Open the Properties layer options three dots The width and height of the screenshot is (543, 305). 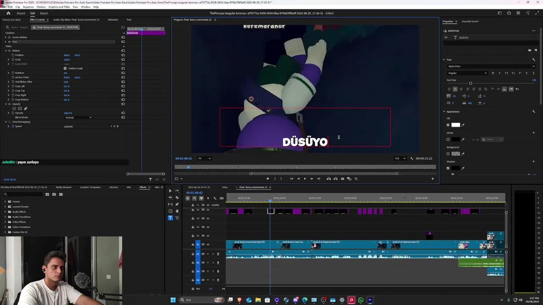[534, 30]
